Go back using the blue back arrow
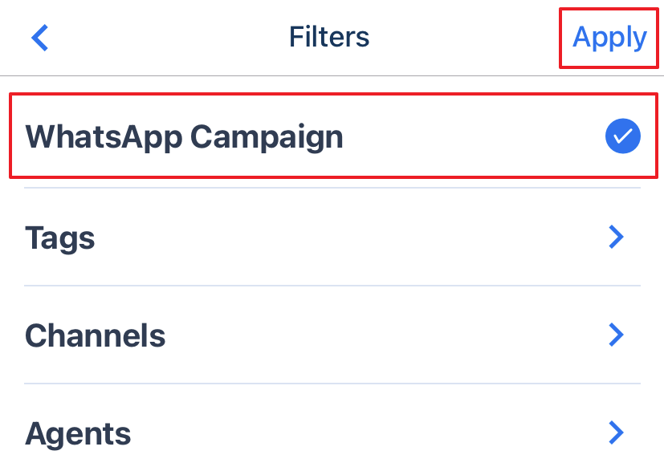This screenshot has height=471, width=664. [x=40, y=38]
